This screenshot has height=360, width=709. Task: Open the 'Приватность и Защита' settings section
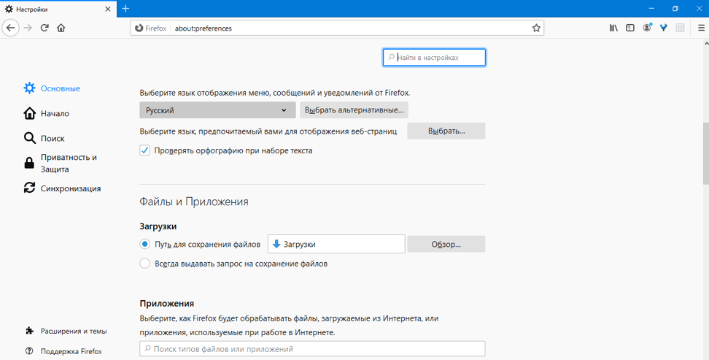pyautogui.click(x=69, y=163)
